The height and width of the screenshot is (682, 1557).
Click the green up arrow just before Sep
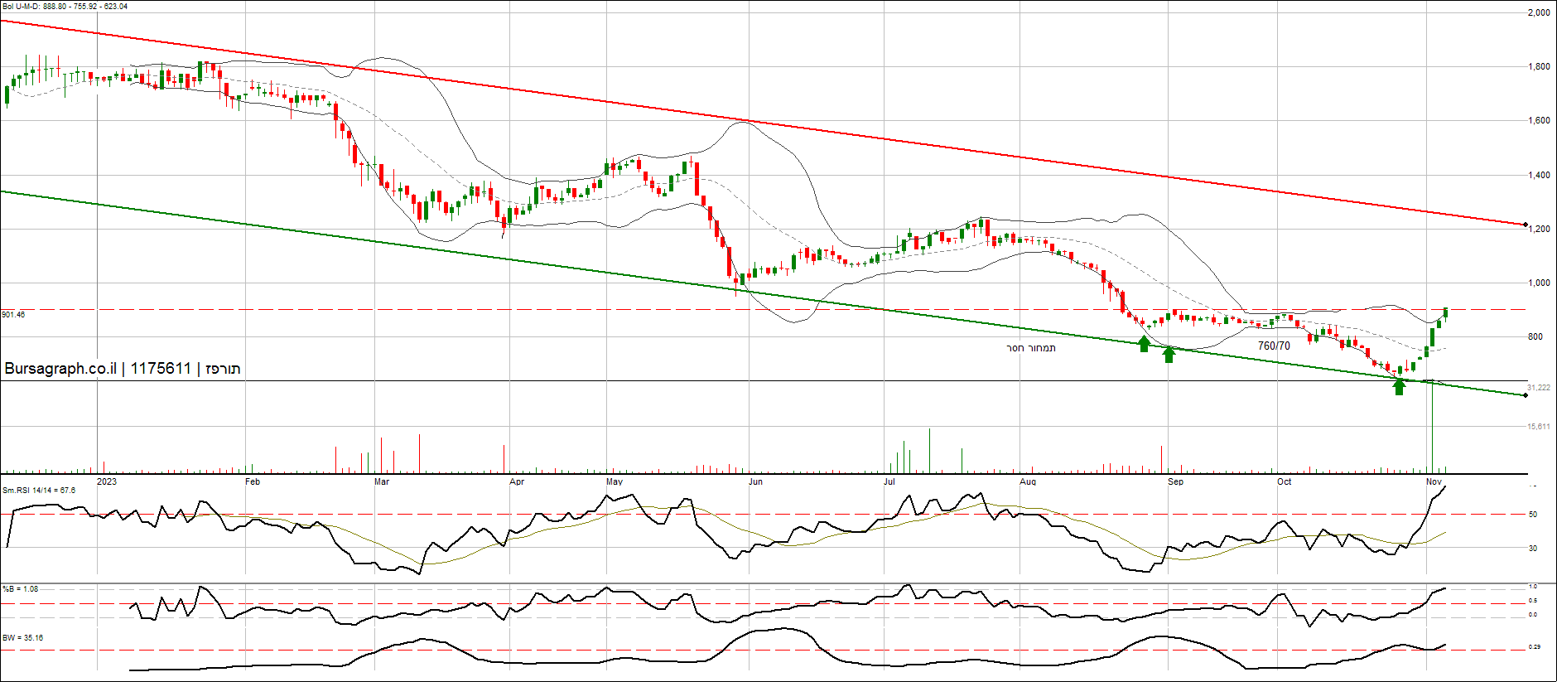point(1169,355)
